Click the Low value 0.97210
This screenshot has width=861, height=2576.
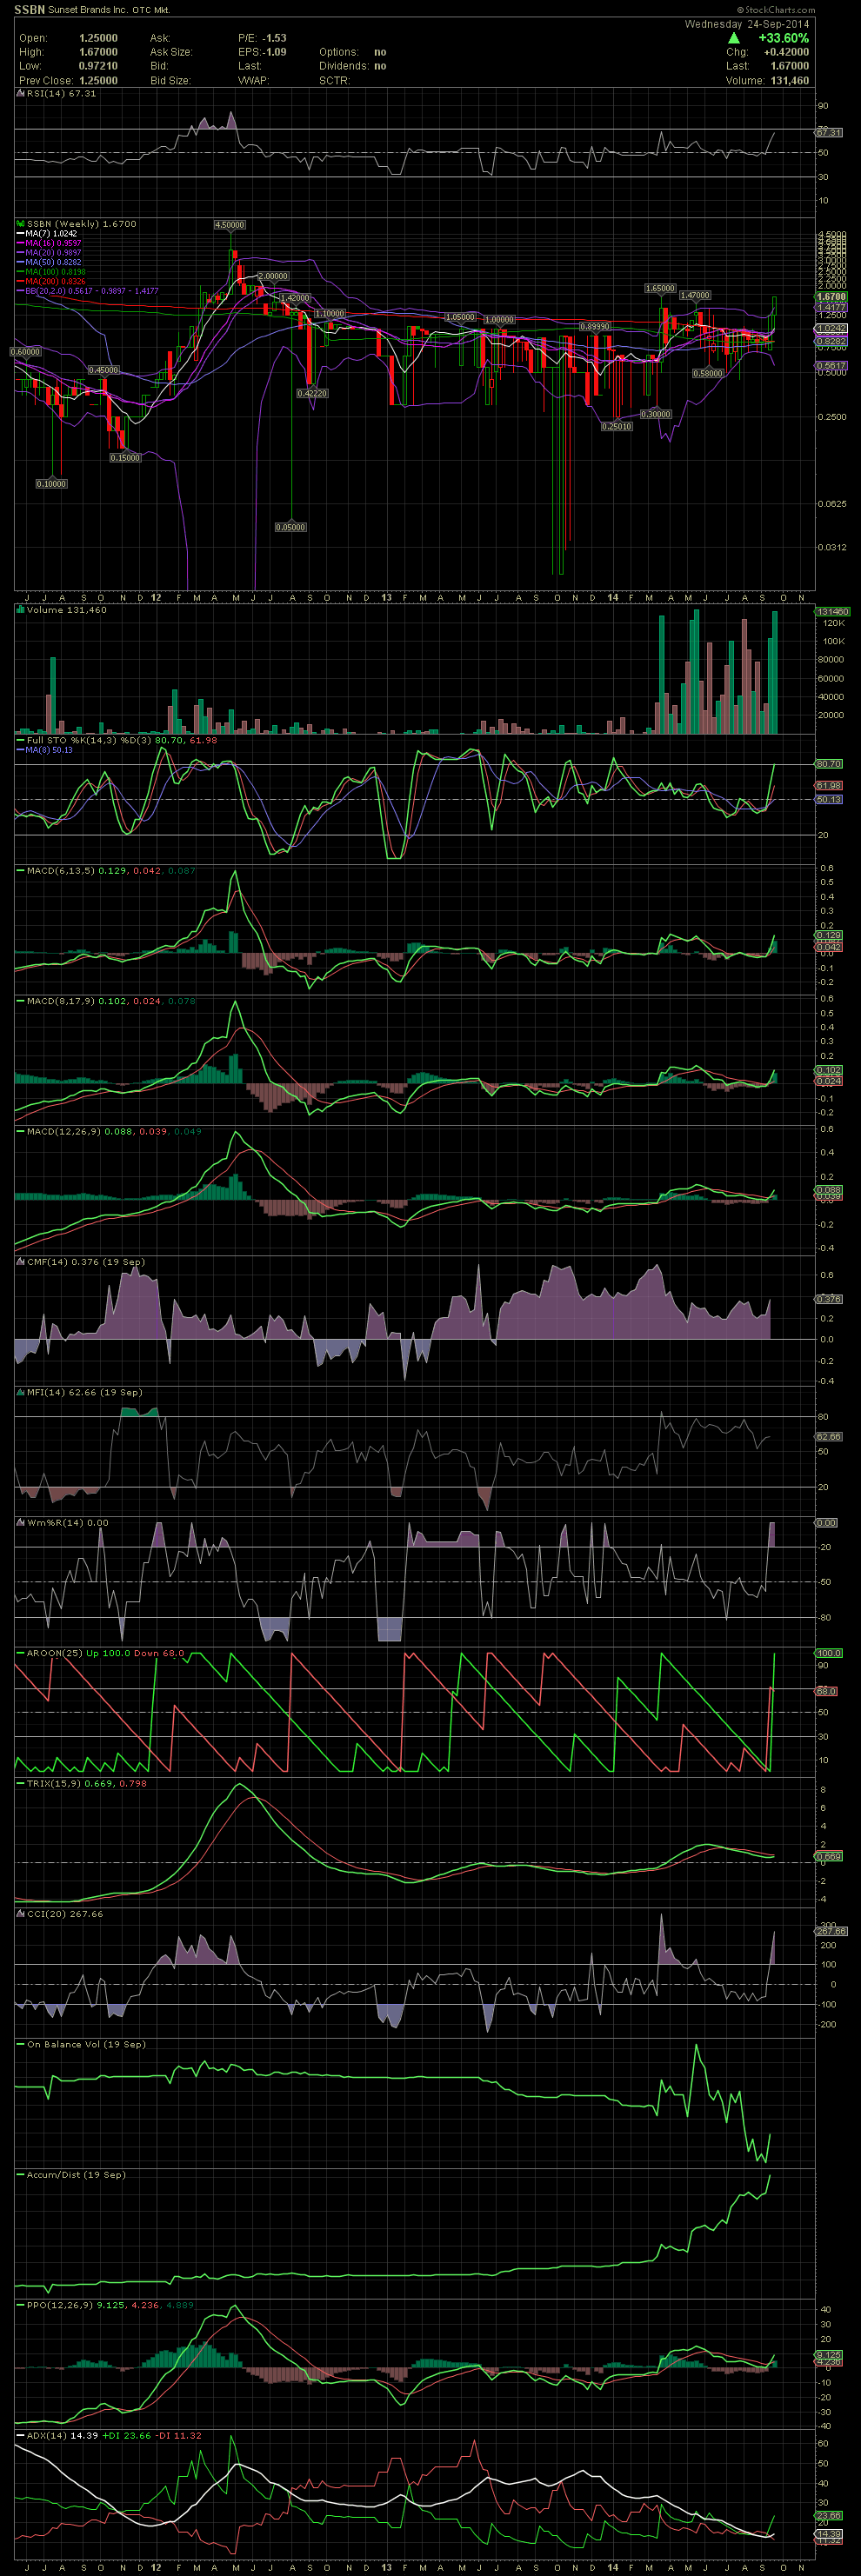tap(98, 66)
